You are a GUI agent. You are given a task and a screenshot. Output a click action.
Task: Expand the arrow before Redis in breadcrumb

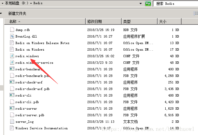[x=31, y=3]
